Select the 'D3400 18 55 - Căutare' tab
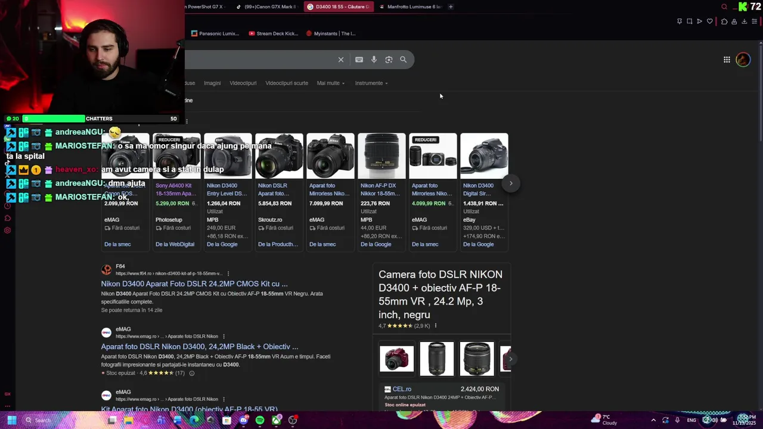 339,7
